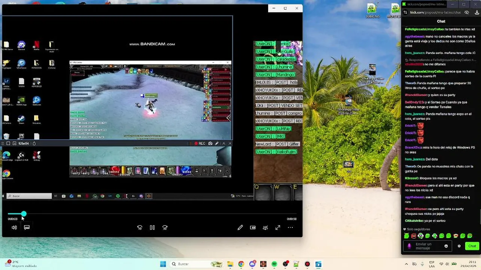Click the Chat header title

[441, 21]
